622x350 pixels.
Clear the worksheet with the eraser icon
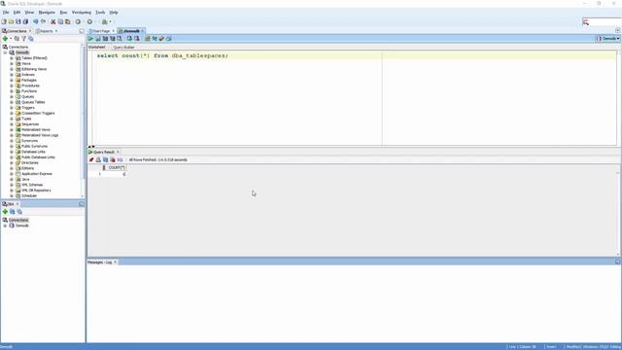(161, 39)
